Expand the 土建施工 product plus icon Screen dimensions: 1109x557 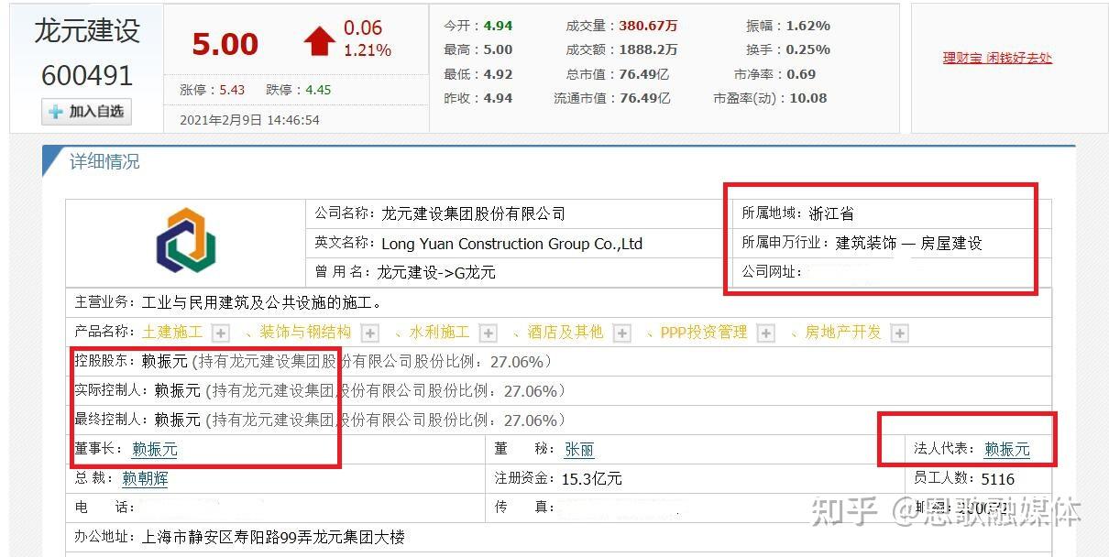pyautogui.click(x=221, y=333)
